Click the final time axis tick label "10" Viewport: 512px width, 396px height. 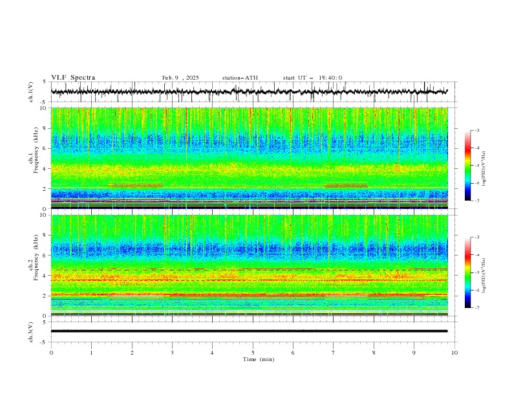click(454, 353)
